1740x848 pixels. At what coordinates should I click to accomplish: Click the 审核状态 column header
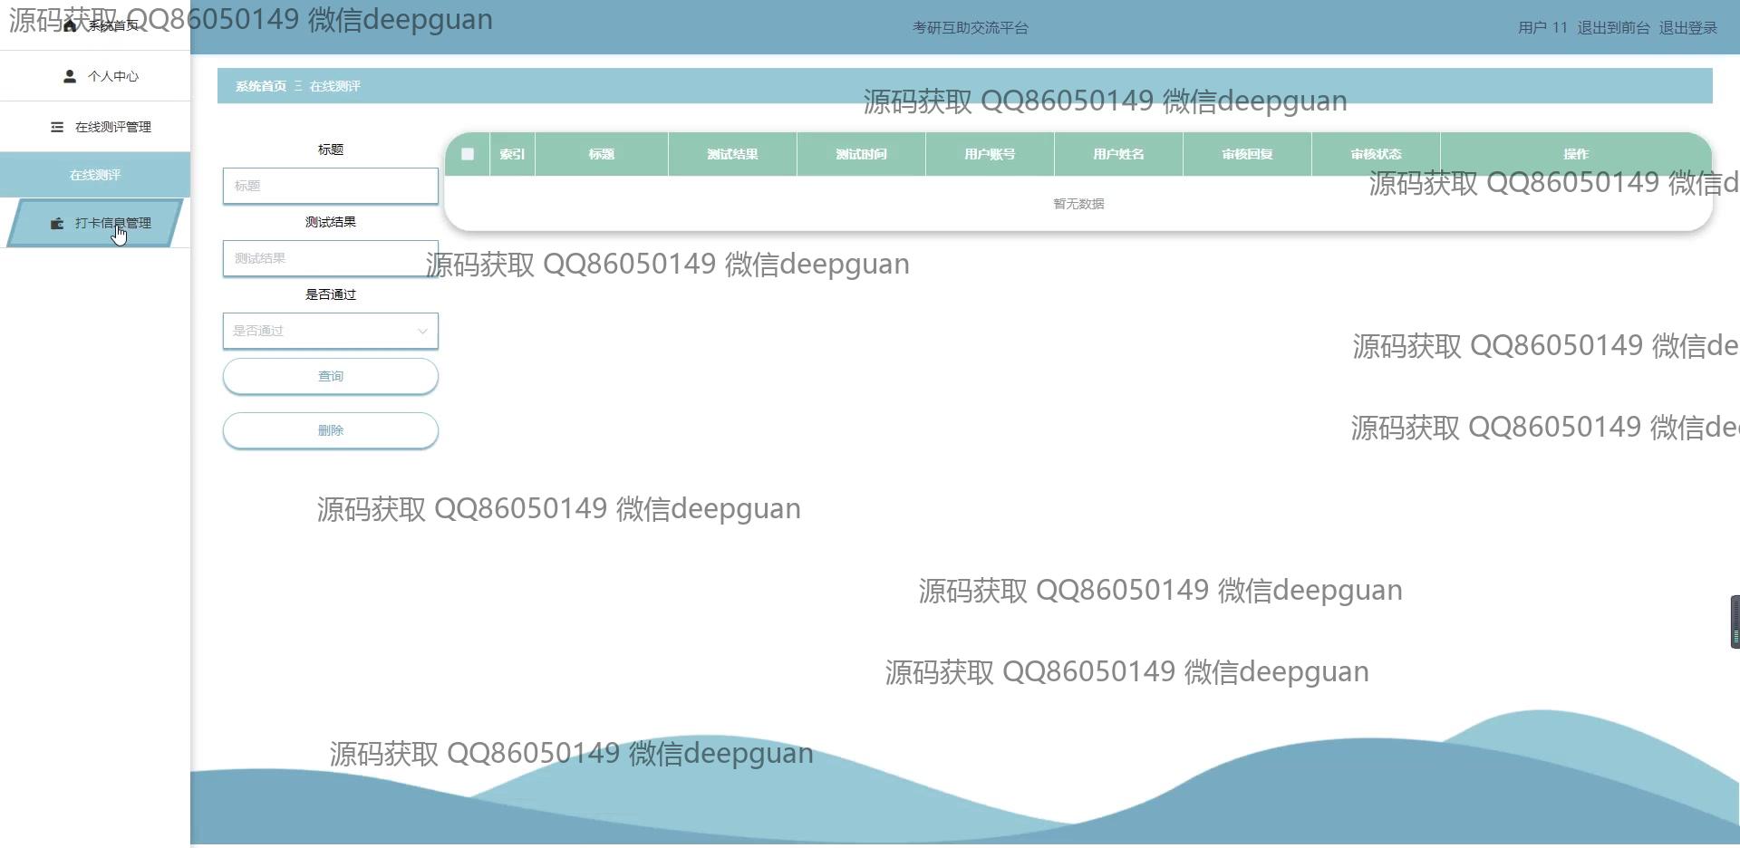1376,154
